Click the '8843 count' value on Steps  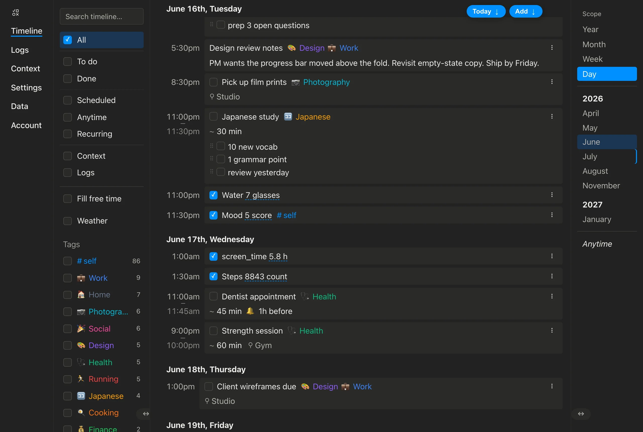[x=266, y=277]
